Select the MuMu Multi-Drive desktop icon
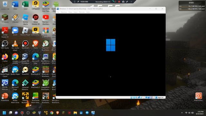Screen dimensions: 206x116 [x=15, y=98]
